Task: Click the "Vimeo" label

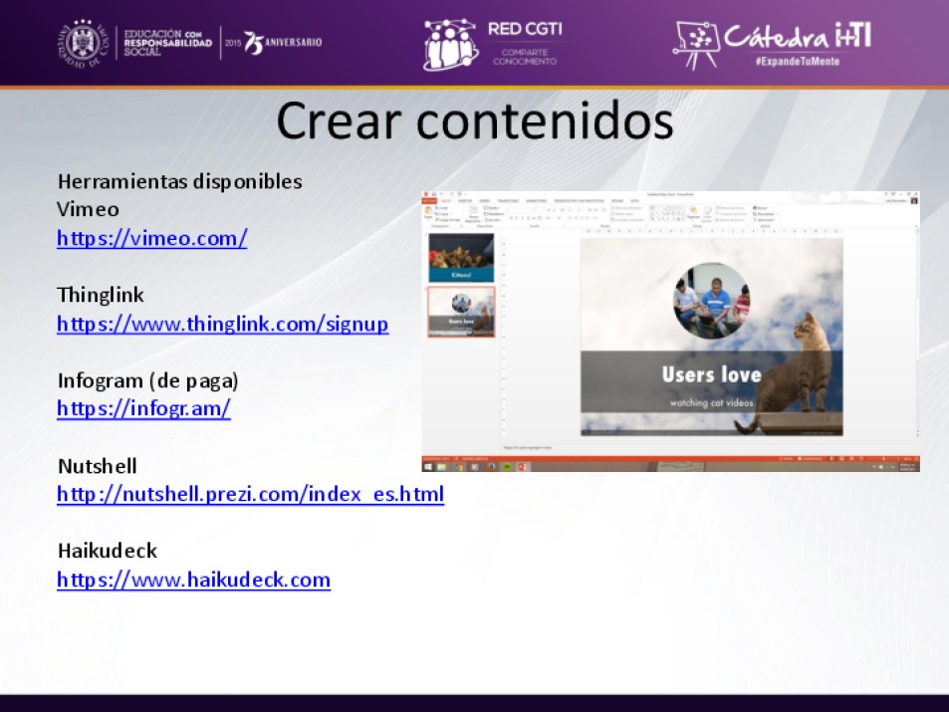Action: coord(88,209)
